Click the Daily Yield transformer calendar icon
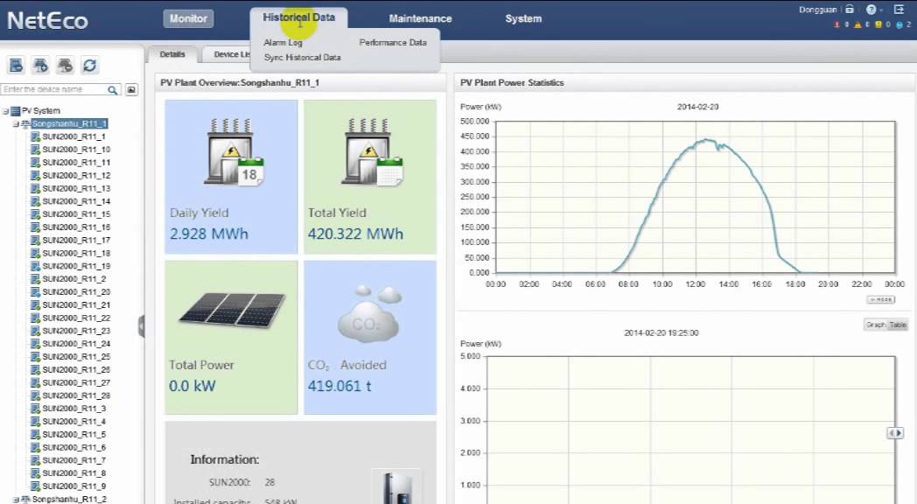Screen dimensions: 917x504 234,152
